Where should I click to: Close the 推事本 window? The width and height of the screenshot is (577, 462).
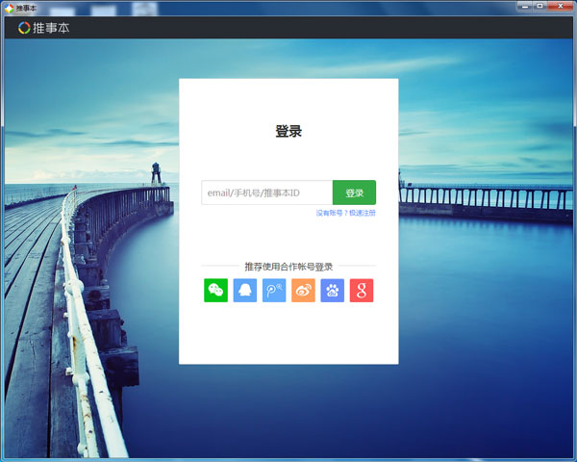coord(560,6)
